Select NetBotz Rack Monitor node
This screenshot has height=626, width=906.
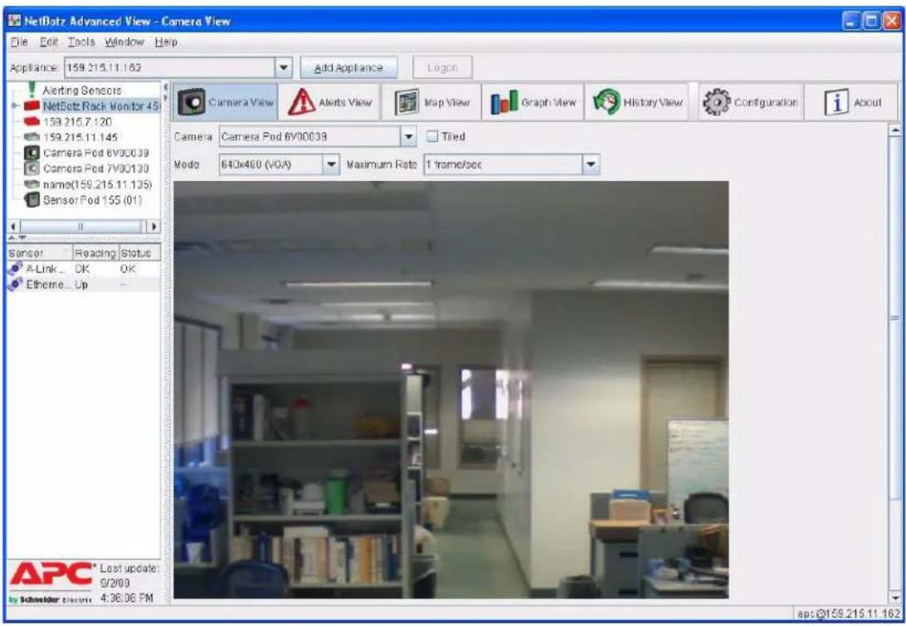(x=101, y=106)
